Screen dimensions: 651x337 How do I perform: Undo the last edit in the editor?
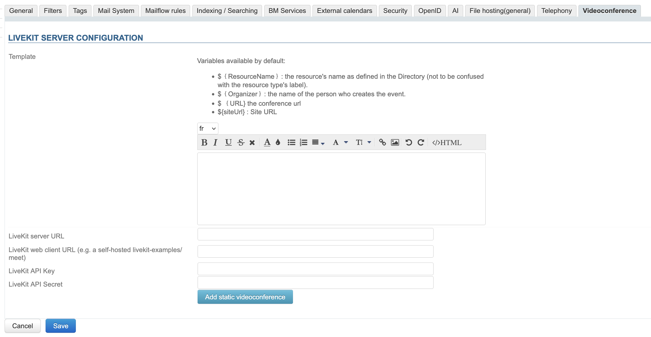[409, 142]
